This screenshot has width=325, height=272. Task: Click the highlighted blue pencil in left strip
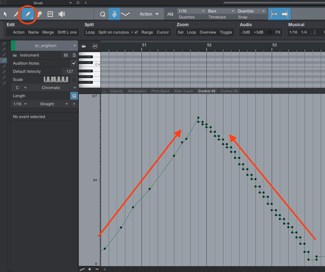pyautogui.click(x=4, y=60)
